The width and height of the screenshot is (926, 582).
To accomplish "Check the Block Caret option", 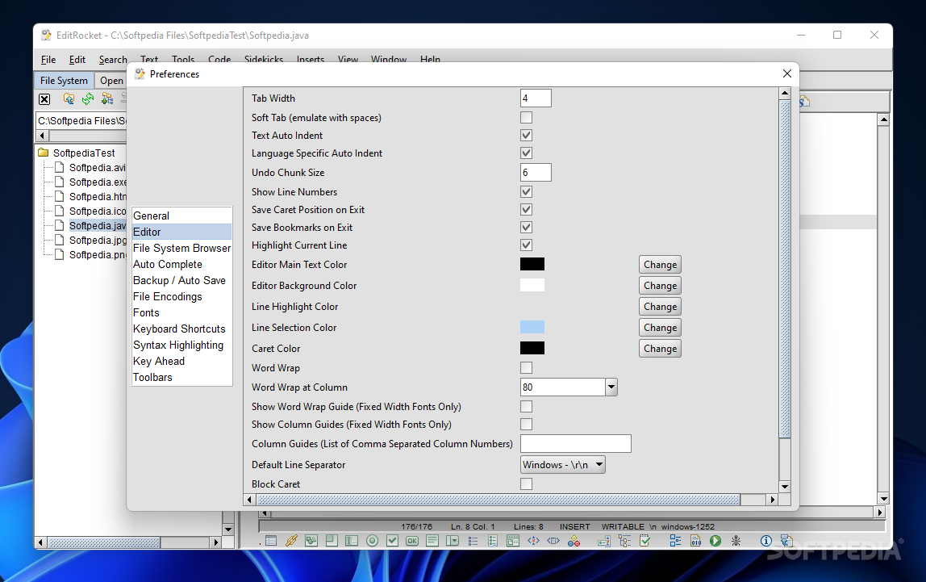I will click(526, 484).
